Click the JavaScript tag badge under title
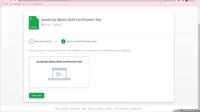 [x=57, y=25]
